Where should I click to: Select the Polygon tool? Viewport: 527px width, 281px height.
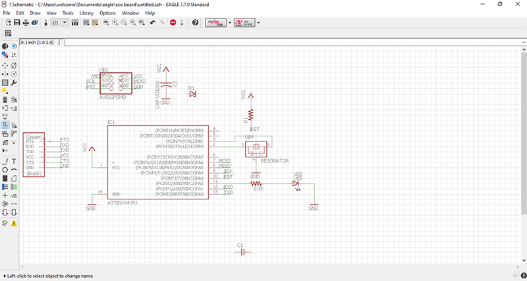point(14,178)
